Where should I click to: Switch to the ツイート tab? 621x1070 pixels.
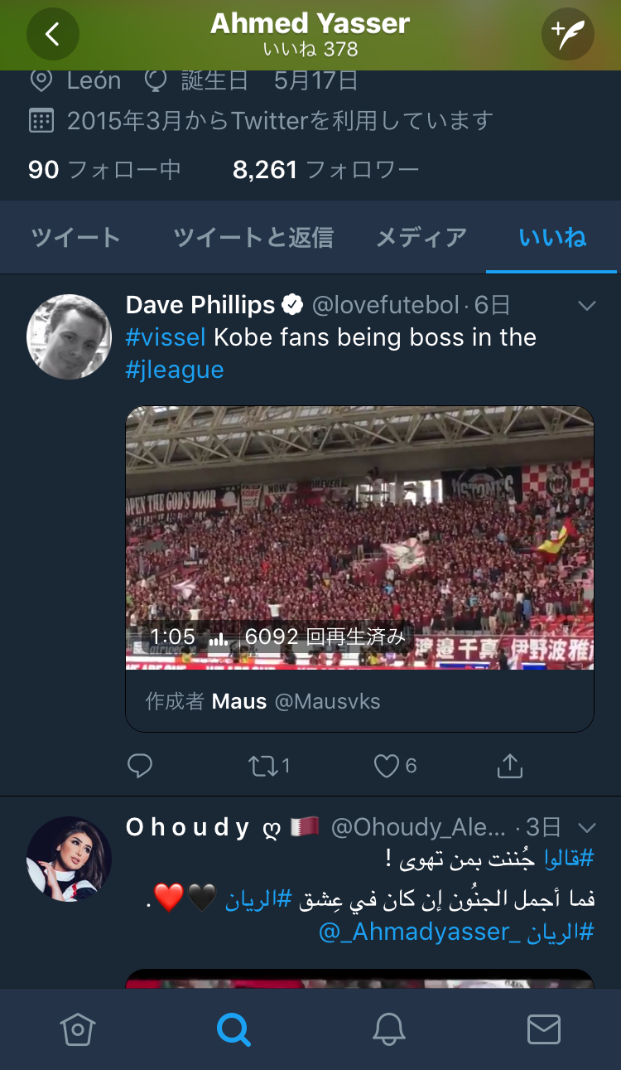76,238
